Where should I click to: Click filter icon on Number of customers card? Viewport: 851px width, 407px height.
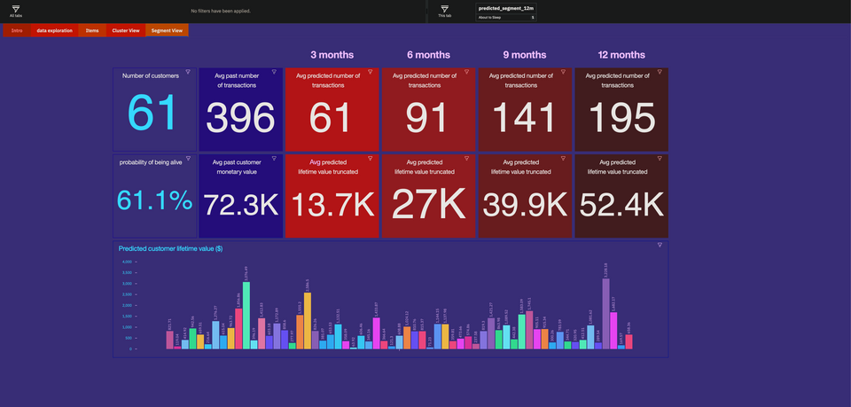pos(188,72)
